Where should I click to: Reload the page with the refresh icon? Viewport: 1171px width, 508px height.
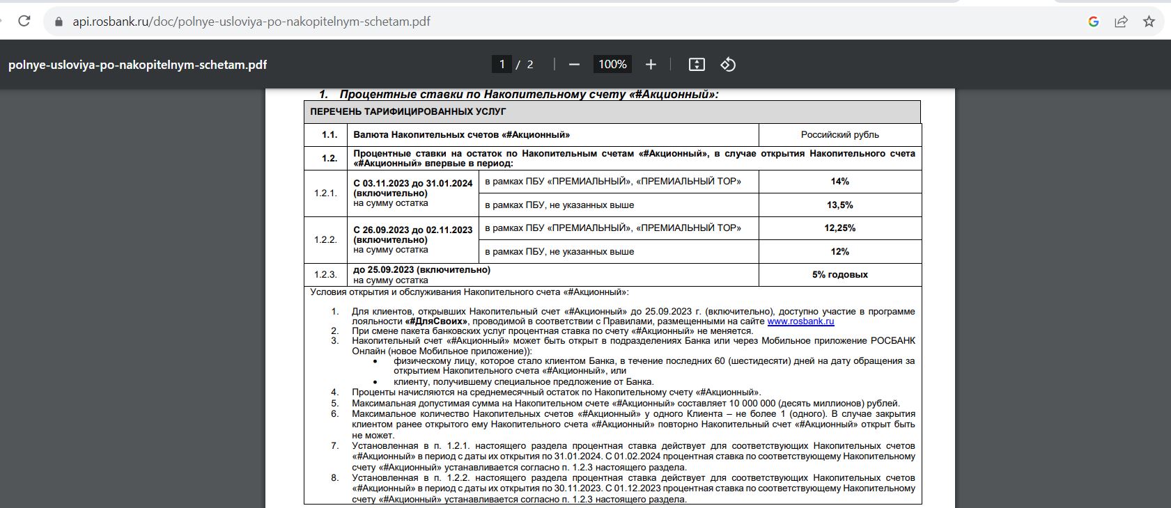24,21
